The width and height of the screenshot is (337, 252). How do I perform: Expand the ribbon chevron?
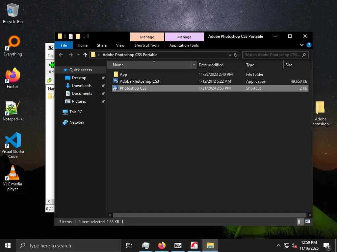tap(302, 45)
